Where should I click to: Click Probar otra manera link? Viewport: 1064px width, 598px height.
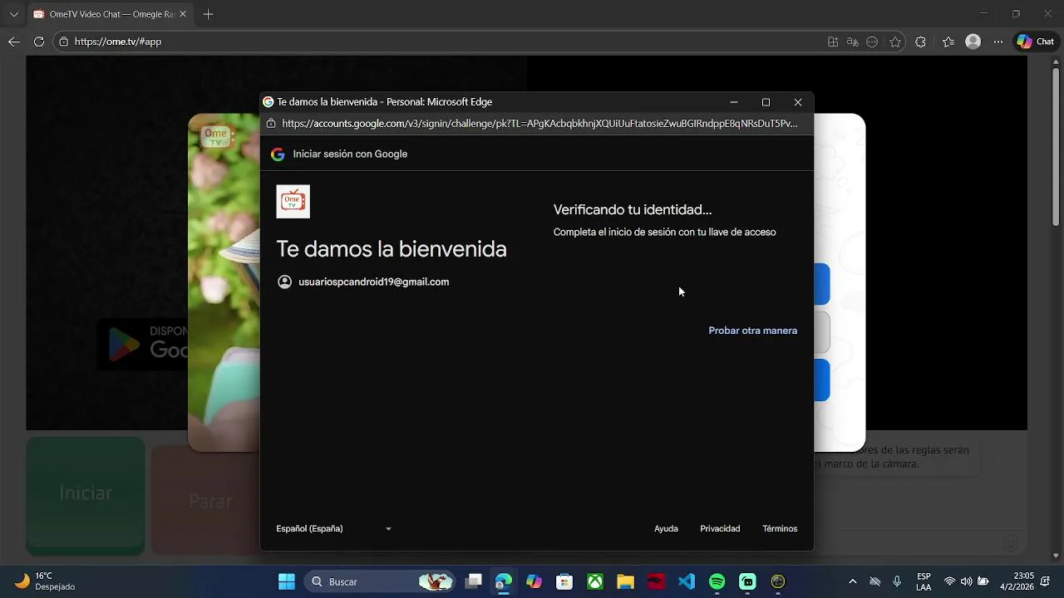752,331
